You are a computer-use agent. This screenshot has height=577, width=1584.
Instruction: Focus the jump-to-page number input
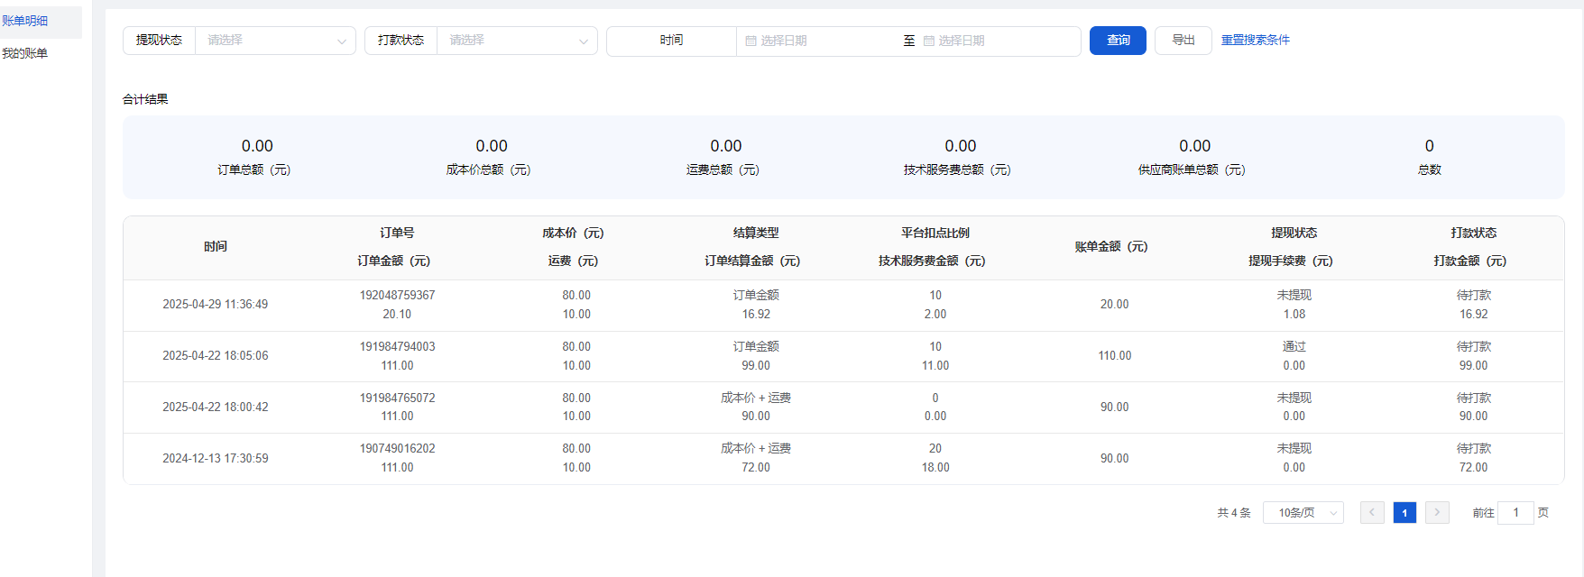[1515, 512]
